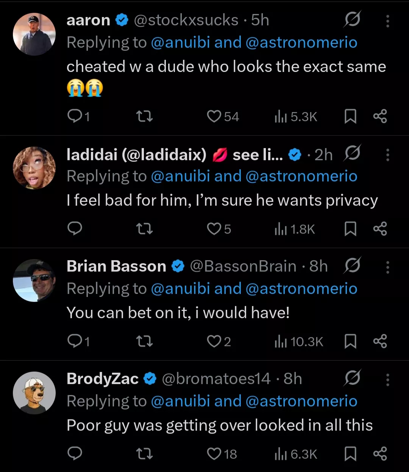View analytics on ladidai's tweet 1.8K
The height and width of the screenshot is (472, 409).
coord(295,229)
